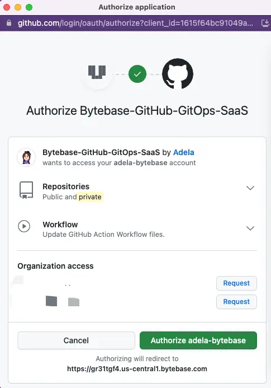271x388 pixels.
Task: Request access for the first organization
Action: coord(236,283)
